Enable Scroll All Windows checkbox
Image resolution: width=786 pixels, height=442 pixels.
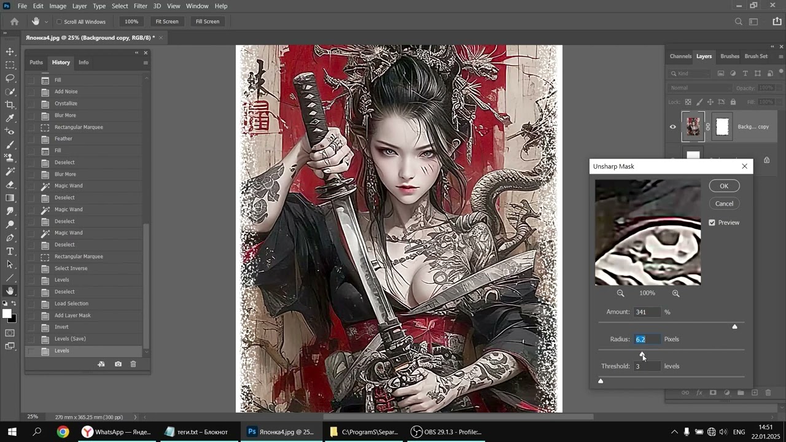[59, 21]
